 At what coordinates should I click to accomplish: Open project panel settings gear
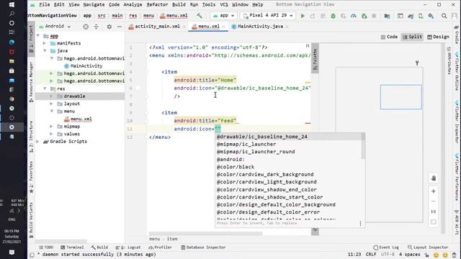coord(109,27)
